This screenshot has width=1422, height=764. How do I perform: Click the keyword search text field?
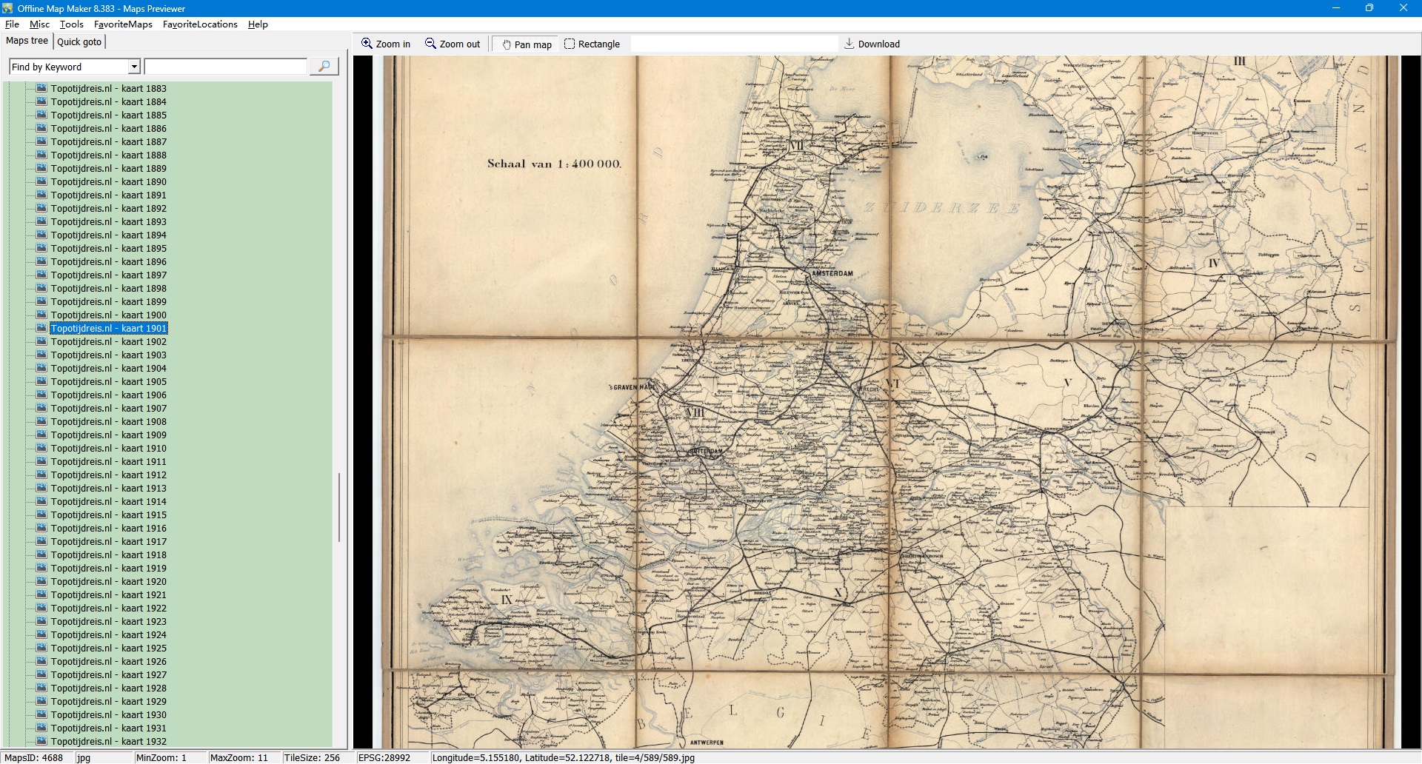pyautogui.click(x=226, y=67)
